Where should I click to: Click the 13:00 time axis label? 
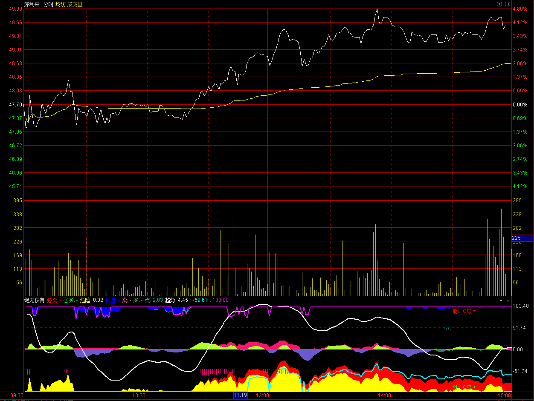tap(262, 395)
